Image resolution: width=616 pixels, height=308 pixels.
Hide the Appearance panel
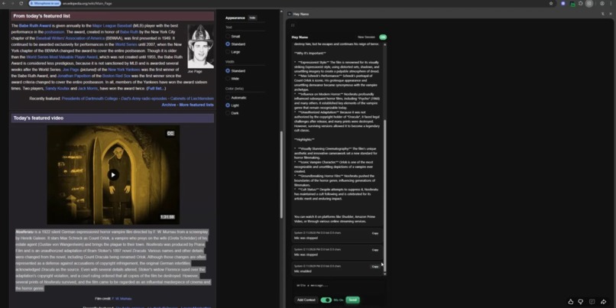[252, 18]
